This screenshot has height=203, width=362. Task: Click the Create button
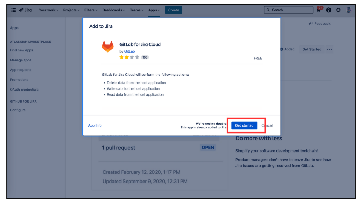tap(174, 10)
